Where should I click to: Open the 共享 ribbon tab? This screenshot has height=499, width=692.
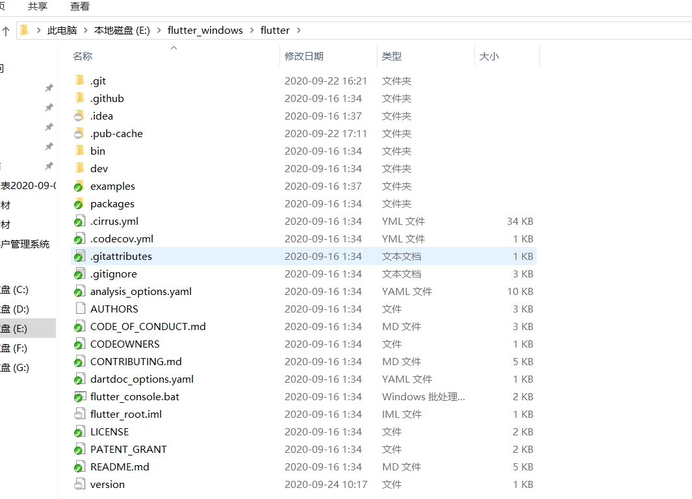click(x=38, y=6)
